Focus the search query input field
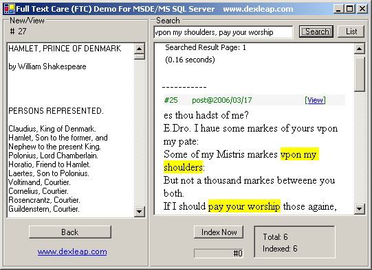 coord(223,32)
